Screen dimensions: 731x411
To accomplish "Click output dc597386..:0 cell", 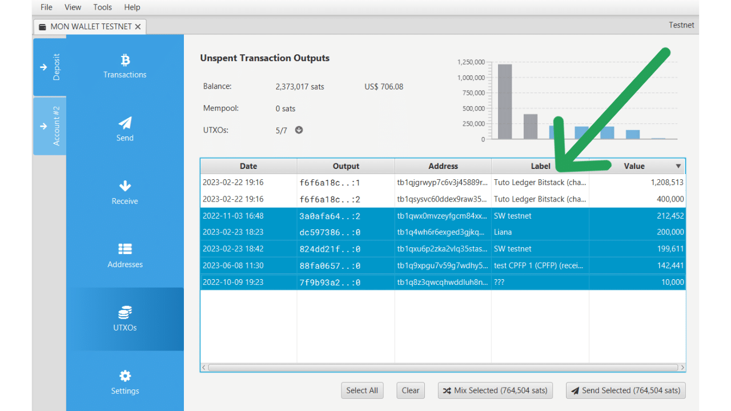I will tap(346, 232).
